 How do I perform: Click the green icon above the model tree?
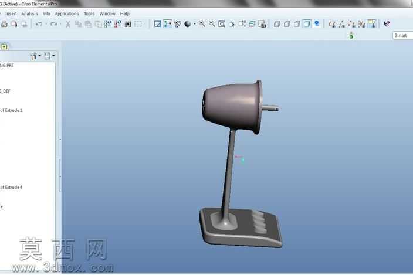(4, 47)
